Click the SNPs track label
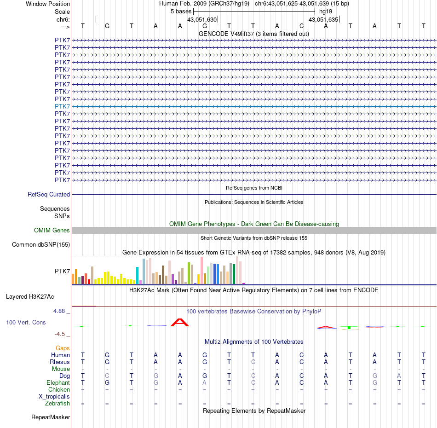Screen dimensions: 437x428 [x=62, y=216]
